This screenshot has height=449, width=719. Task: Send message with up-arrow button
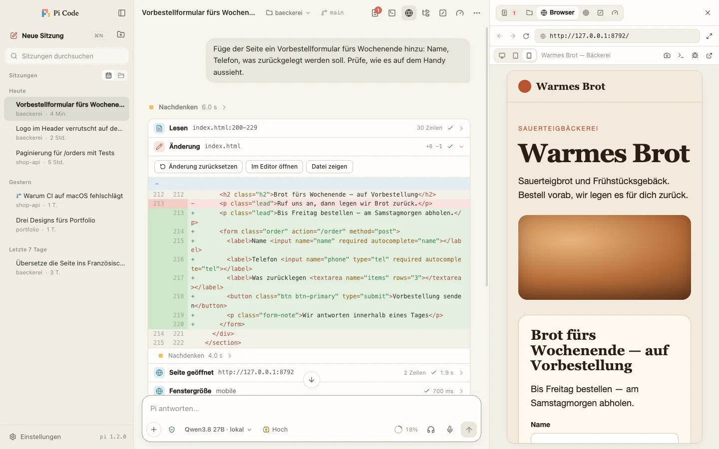(469, 430)
